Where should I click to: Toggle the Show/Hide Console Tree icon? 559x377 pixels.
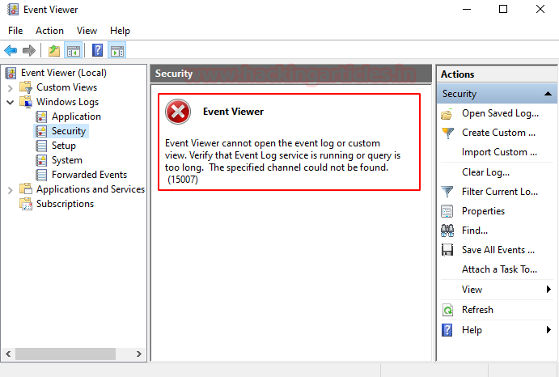pyautogui.click(x=73, y=50)
